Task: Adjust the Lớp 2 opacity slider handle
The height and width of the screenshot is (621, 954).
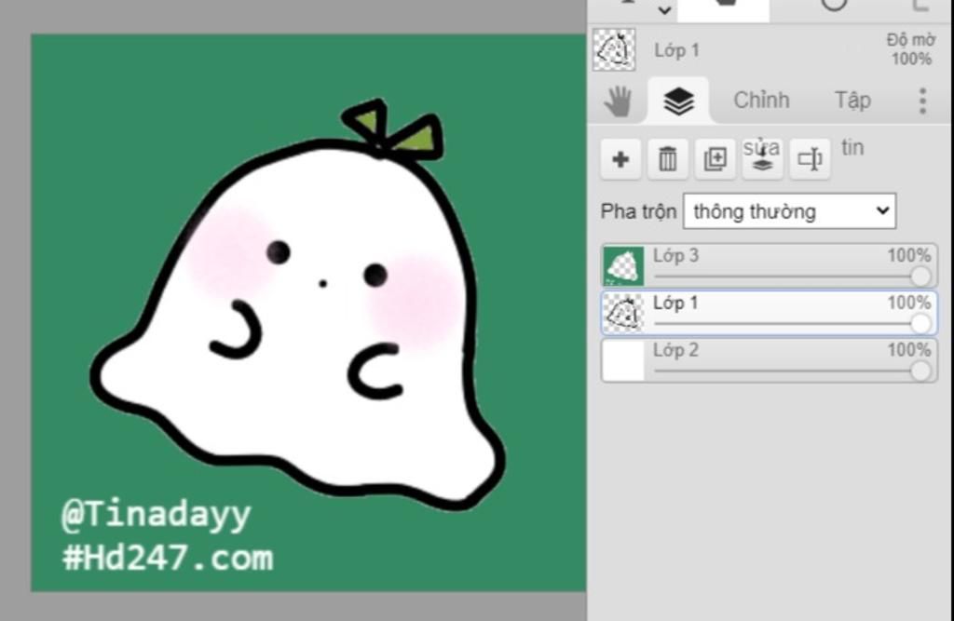Action: (x=920, y=371)
